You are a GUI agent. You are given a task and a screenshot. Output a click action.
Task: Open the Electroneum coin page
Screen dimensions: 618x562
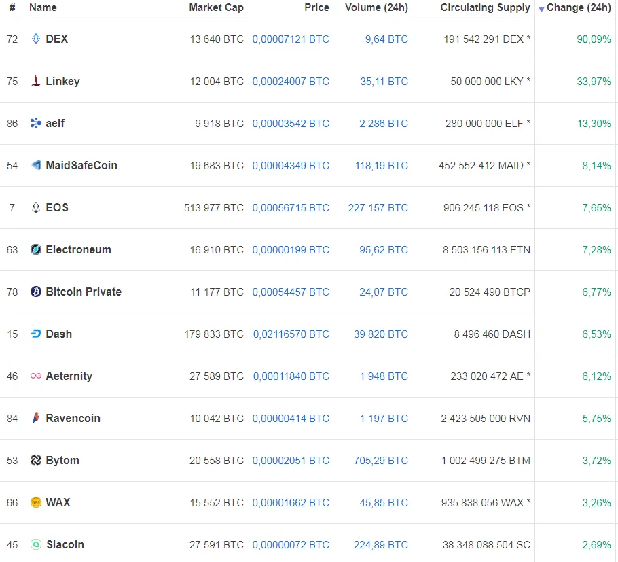(x=78, y=249)
